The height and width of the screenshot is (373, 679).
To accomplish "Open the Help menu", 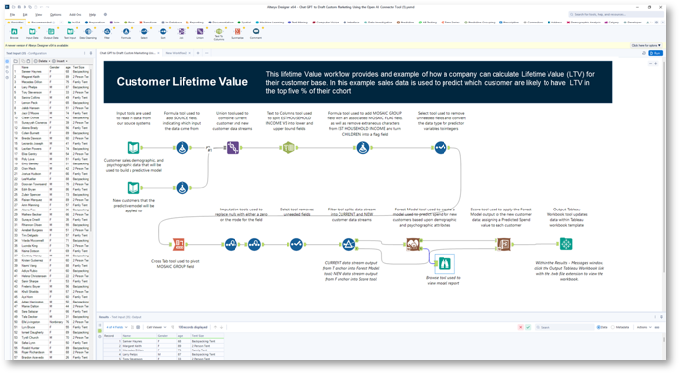I will [92, 15].
